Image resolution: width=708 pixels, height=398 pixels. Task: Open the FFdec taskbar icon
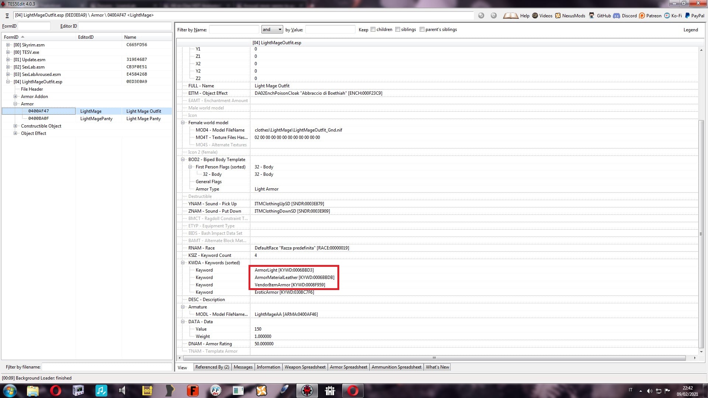pos(215,391)
